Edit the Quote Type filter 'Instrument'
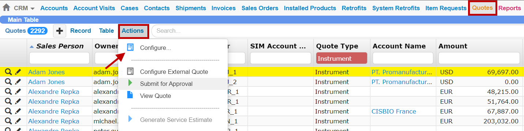The height and width of the screenshot is (131, 524). point(342,58)
